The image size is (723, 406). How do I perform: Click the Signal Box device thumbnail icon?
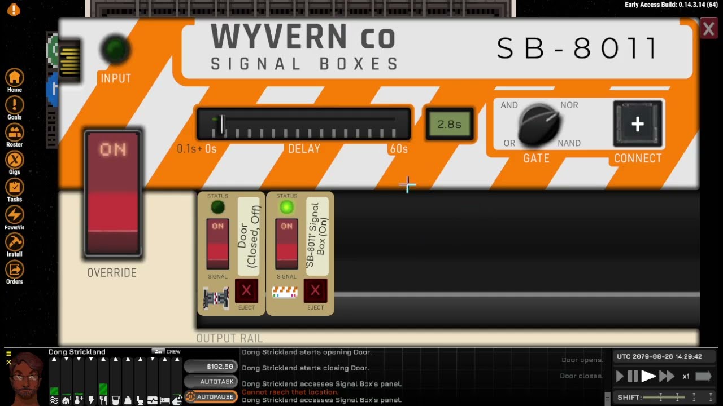click(285, 292)
